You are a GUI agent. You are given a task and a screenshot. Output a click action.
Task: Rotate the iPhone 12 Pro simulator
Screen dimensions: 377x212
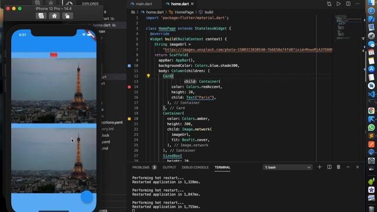coord(67,16)
